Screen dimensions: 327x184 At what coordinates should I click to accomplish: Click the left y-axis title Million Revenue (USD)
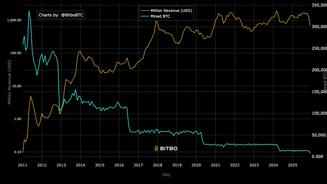coord(10,82)
